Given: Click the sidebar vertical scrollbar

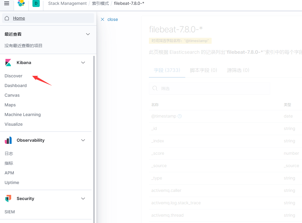Looking at the screenshot, I should point(94,136).
